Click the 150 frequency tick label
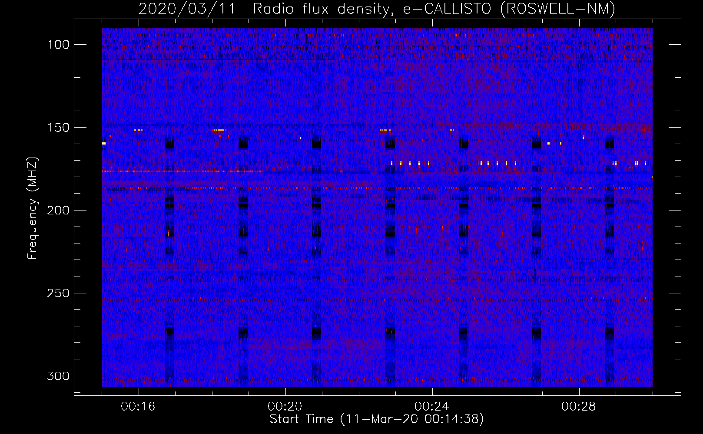Screen dimensions: 703x434 (x=59, y=128)
